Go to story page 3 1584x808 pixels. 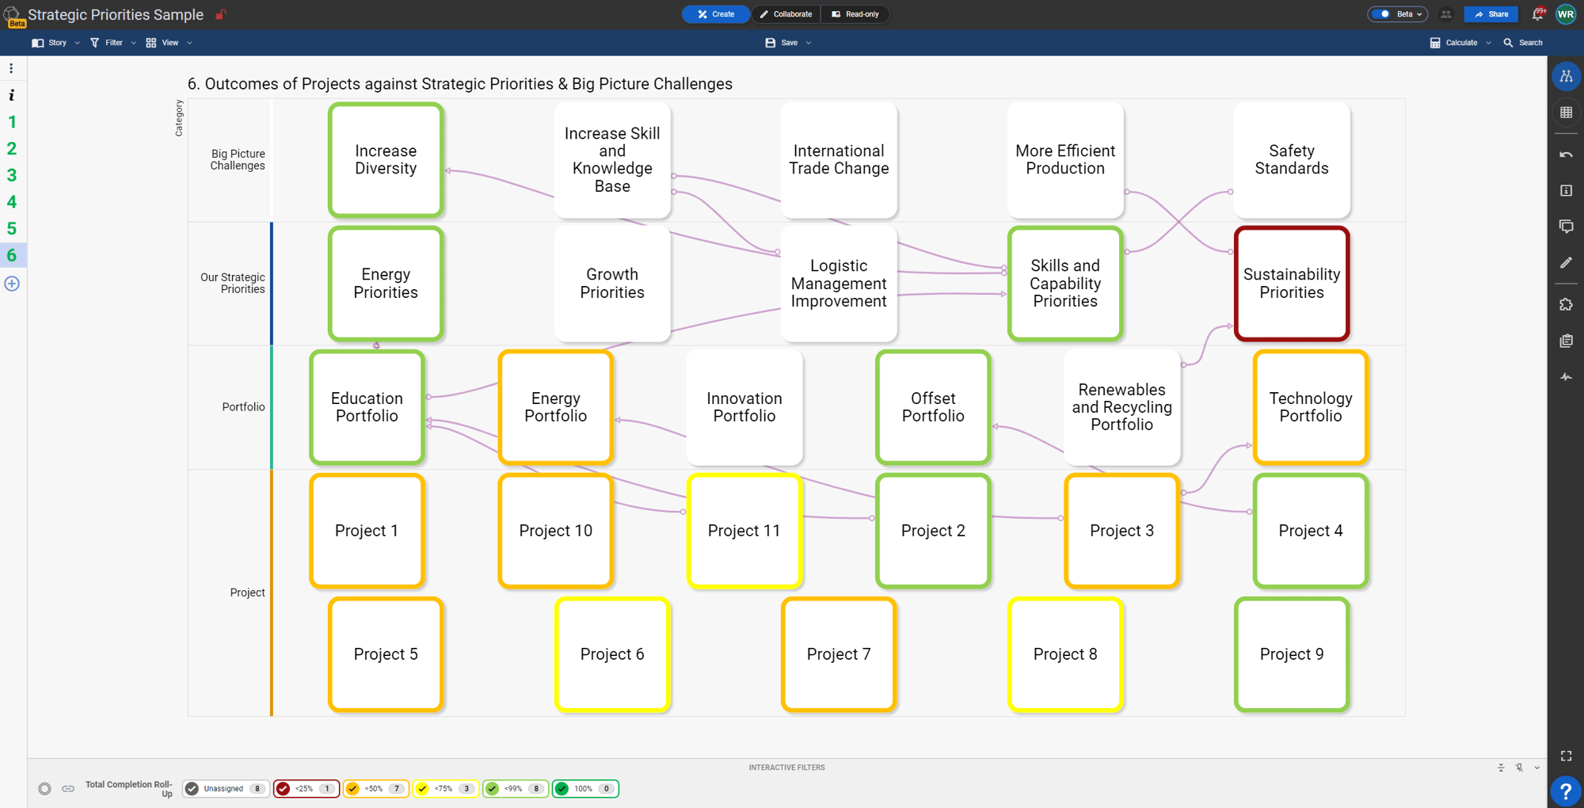[12, 175]
